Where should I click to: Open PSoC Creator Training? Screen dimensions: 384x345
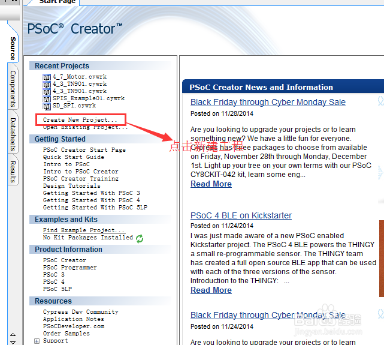(x=81, y=179)
